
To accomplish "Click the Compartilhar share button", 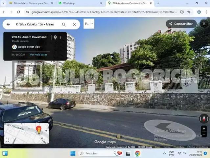I will pyautogui.click(x=181, y=24).
